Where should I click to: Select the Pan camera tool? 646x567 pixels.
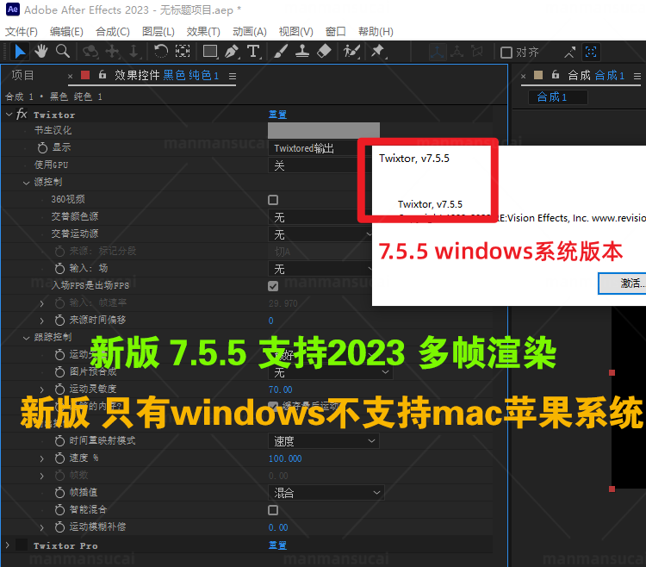click(113, 52)
